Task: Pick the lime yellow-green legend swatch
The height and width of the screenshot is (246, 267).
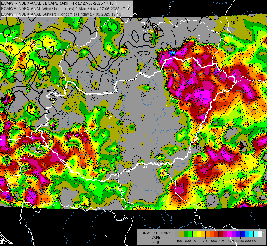Action: 194,234
